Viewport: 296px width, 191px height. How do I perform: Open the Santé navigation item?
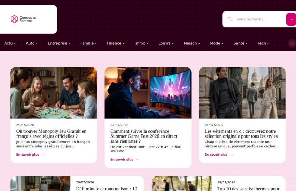point(240,43)
